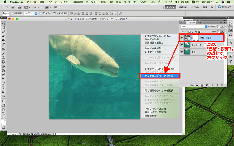Select the Move tool in toolbox

click(3, 23)
